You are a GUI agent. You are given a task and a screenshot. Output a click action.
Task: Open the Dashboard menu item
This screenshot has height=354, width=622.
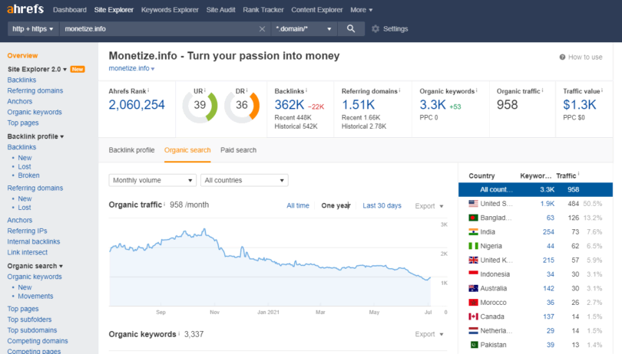(x=70, y=10)
